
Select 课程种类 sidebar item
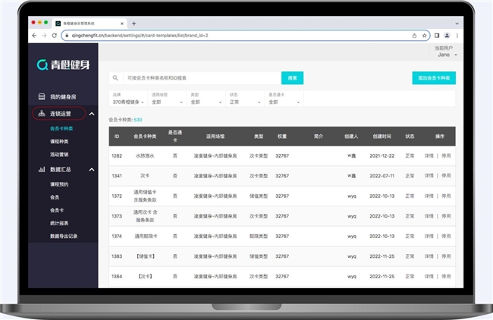[59, 142]
